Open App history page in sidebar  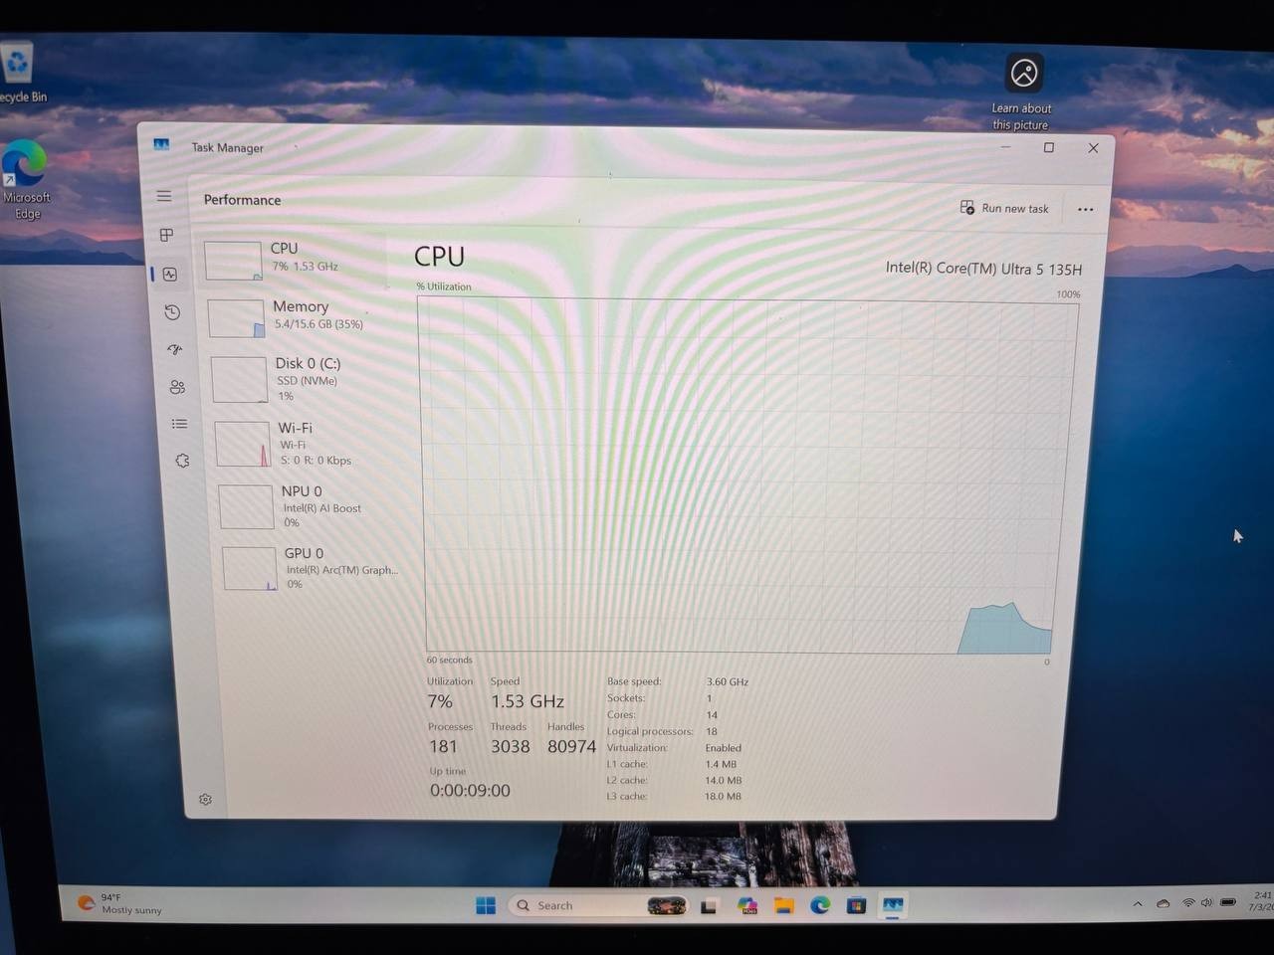tap(172, 312)
